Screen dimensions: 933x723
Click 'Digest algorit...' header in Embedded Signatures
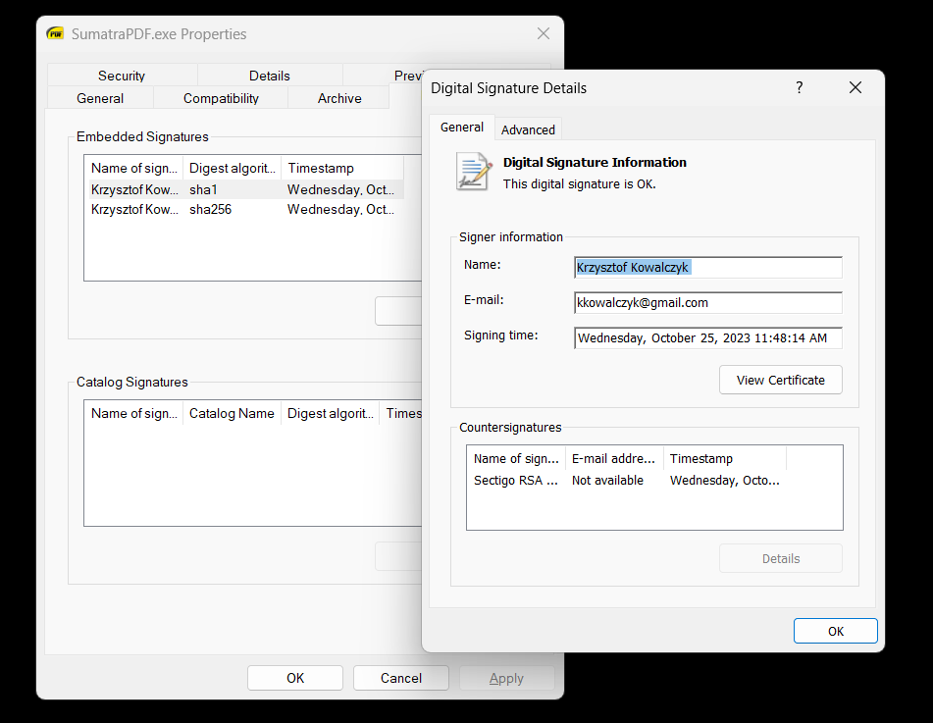233,168
